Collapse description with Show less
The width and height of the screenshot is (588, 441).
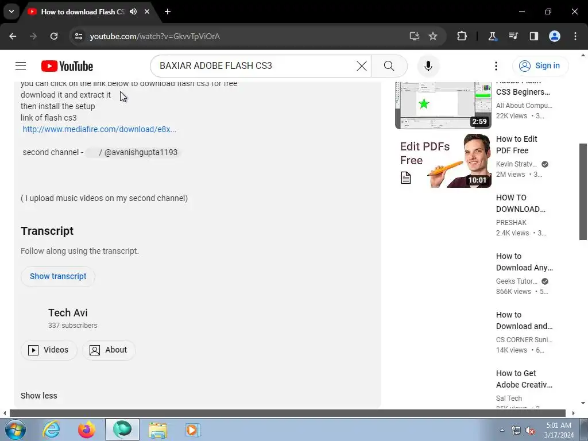tap(39, 396)
